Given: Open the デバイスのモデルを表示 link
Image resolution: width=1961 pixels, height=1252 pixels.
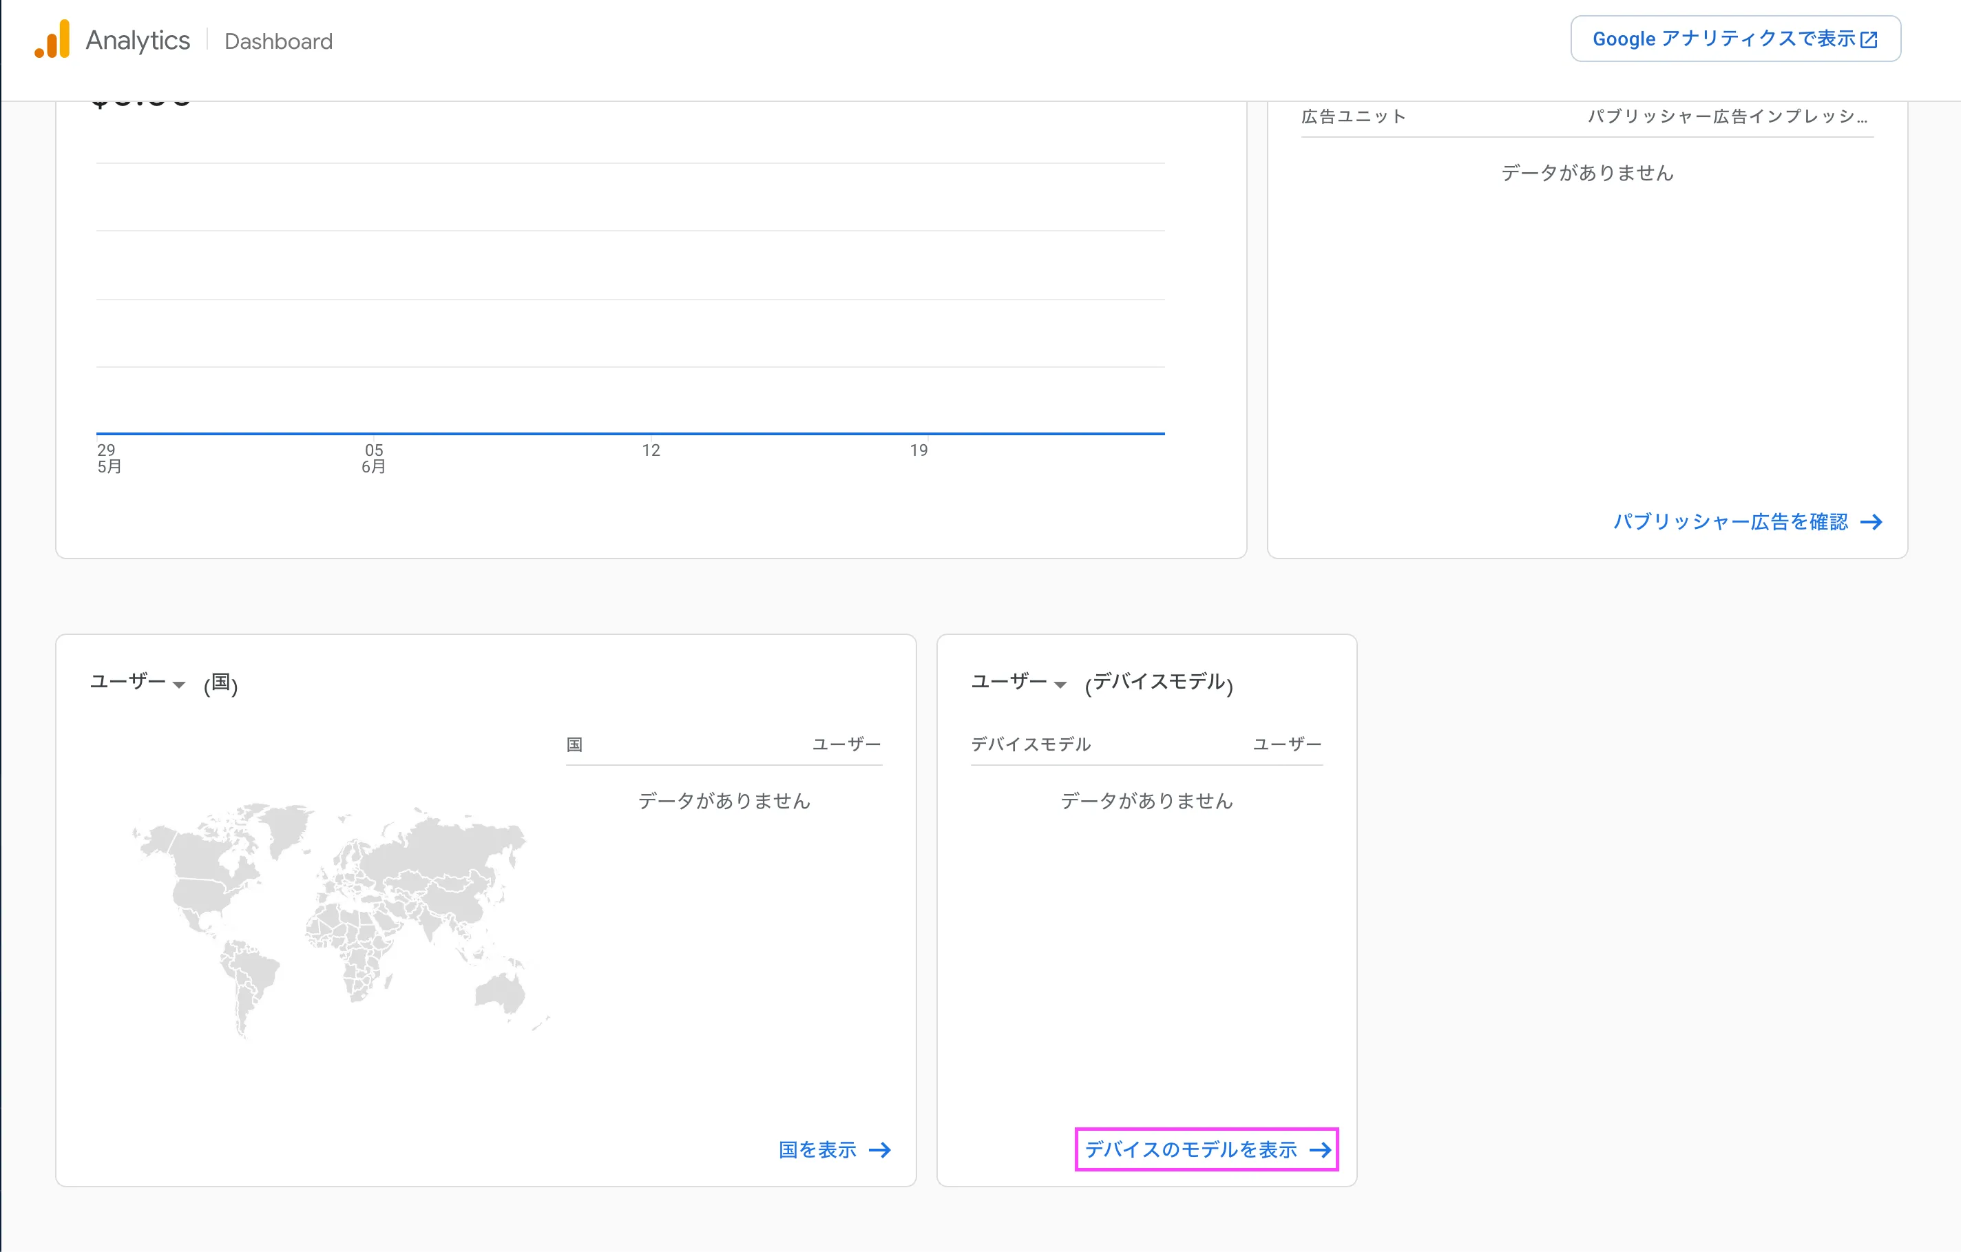Looking at the screenshot, I should [1191, 1150].
